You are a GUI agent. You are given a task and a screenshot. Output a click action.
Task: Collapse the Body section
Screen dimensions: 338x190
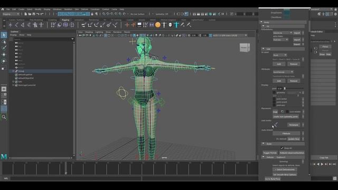[261, 22]
